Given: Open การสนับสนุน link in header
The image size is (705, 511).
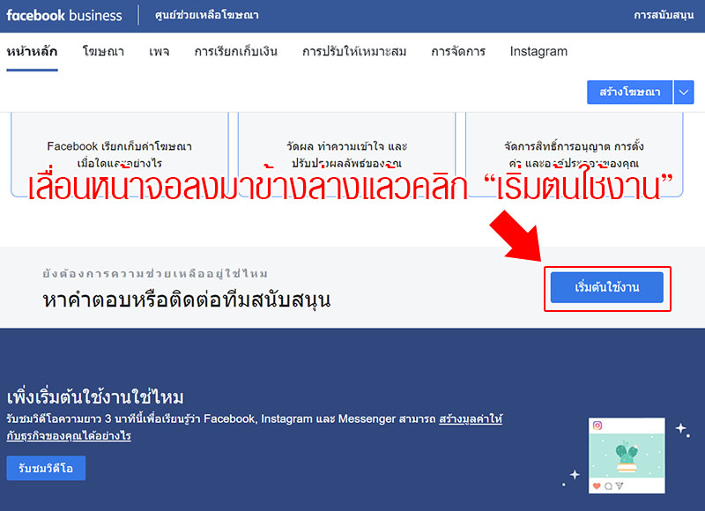Looking at the screenshot, I should [664, 15].
